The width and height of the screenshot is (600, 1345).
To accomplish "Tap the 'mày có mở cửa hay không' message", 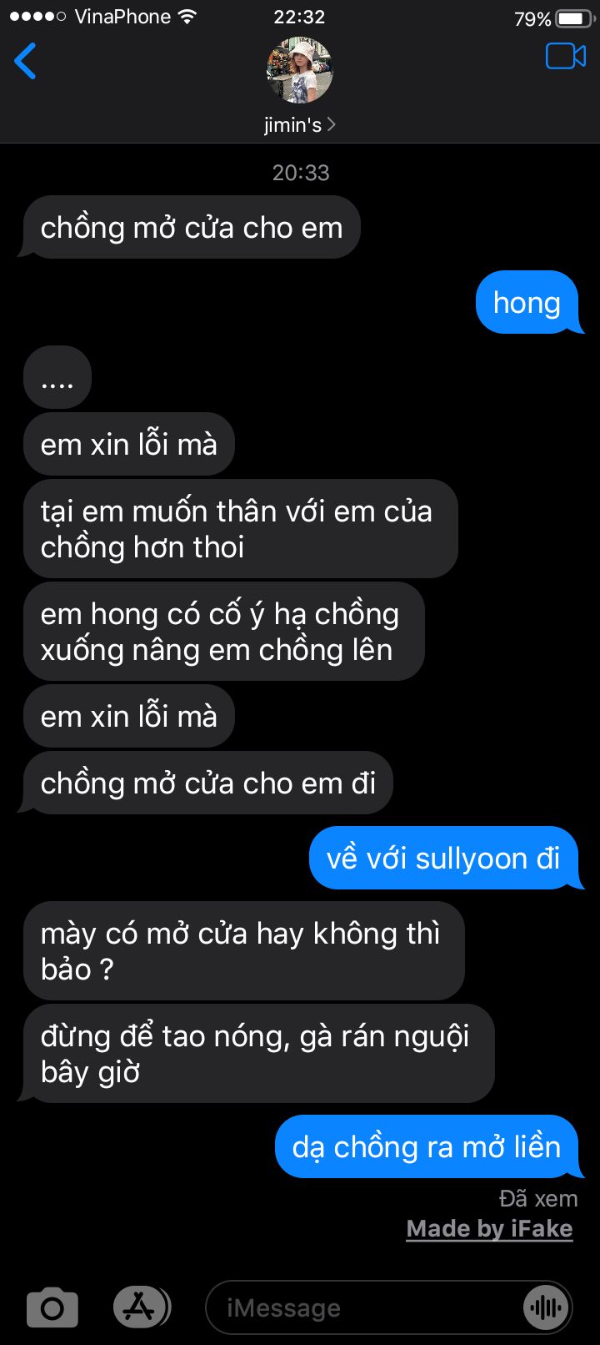I will tap(243, 951).
